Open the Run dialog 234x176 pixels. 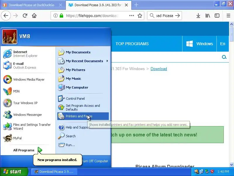point(83,145)
